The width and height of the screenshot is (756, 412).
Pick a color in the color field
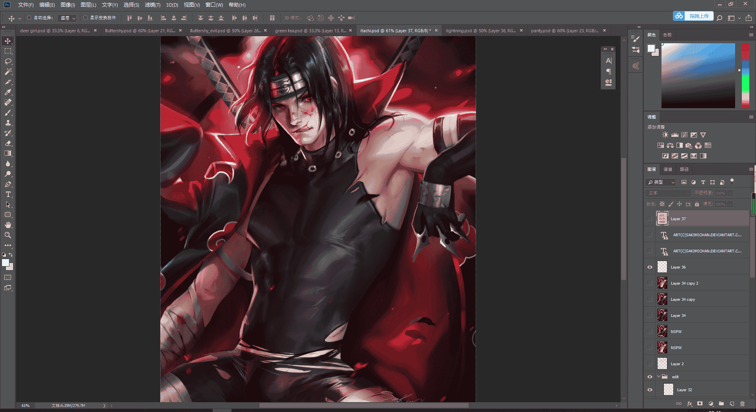coord(698,75)
